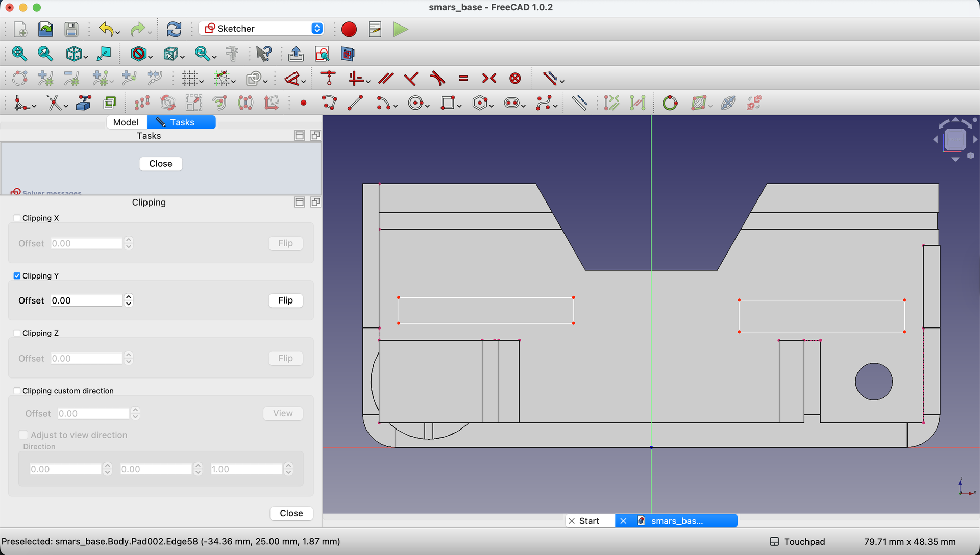980x555 pixels.
Task: Run macro using the green play icon
Action: 401,29
